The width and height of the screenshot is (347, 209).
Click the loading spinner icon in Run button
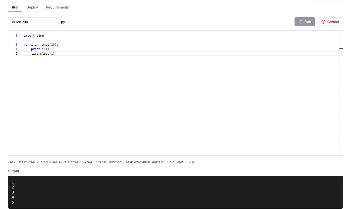(x=300, y=22)
